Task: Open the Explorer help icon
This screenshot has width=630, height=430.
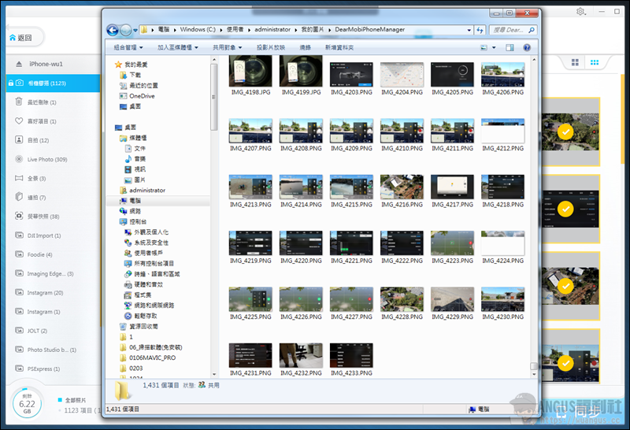Action: click(527, 47)
